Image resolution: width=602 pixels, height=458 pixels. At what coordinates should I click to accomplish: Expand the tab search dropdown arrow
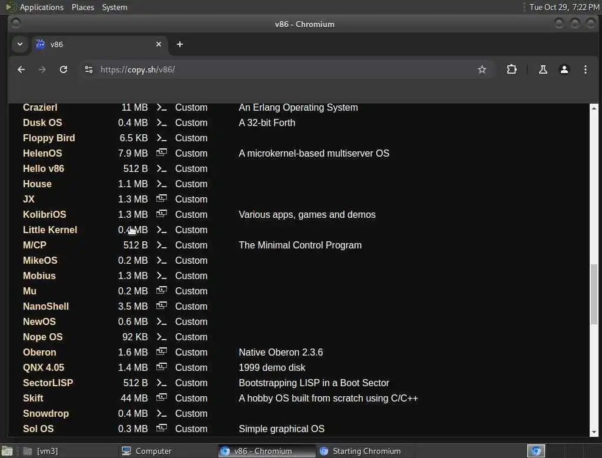tap(20, 44)
